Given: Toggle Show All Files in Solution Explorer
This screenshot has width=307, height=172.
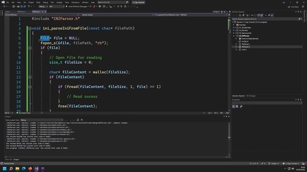Looking at the screenshot, I should click(262, 15).
